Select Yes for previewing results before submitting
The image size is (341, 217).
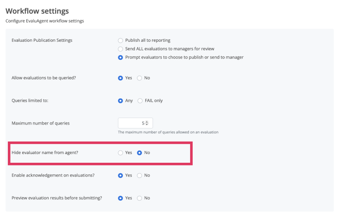pos(121,198)
